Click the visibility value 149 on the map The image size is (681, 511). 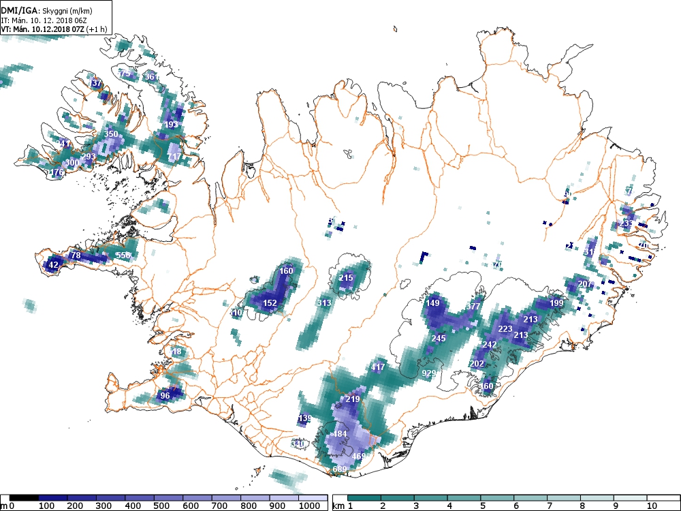[x=432, y=303]
